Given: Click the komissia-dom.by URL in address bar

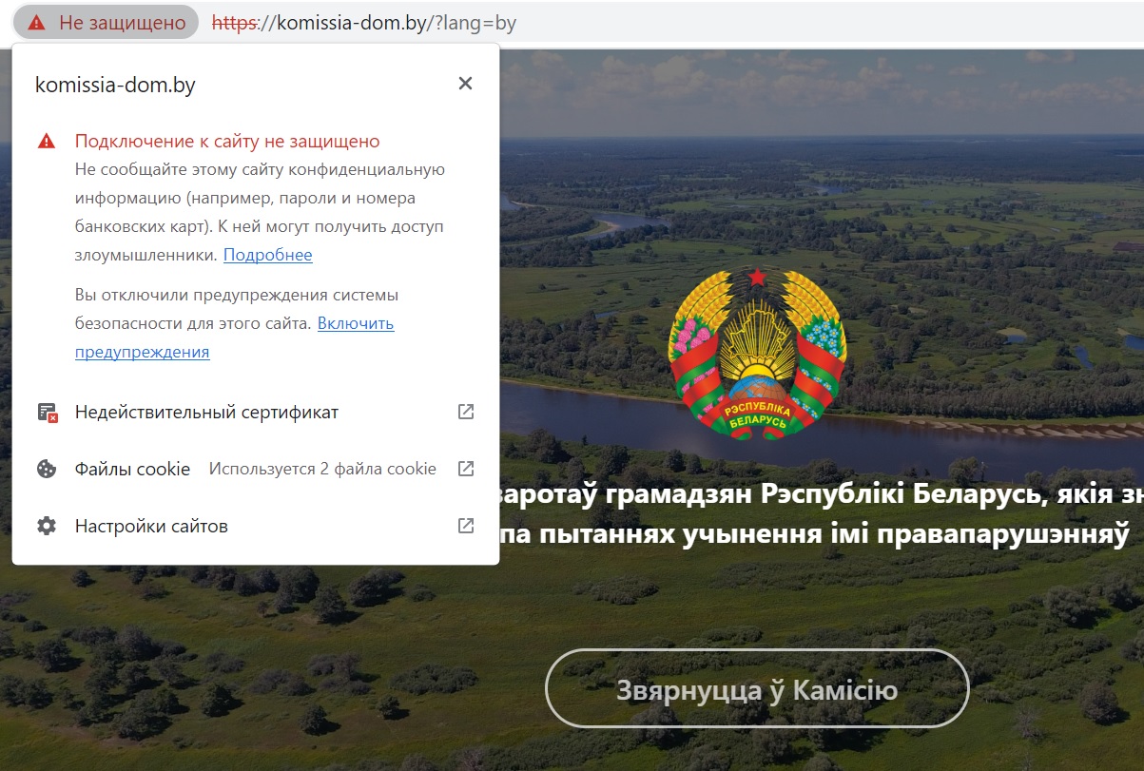Looking at the screenshot, I should (x=364, y=23).
